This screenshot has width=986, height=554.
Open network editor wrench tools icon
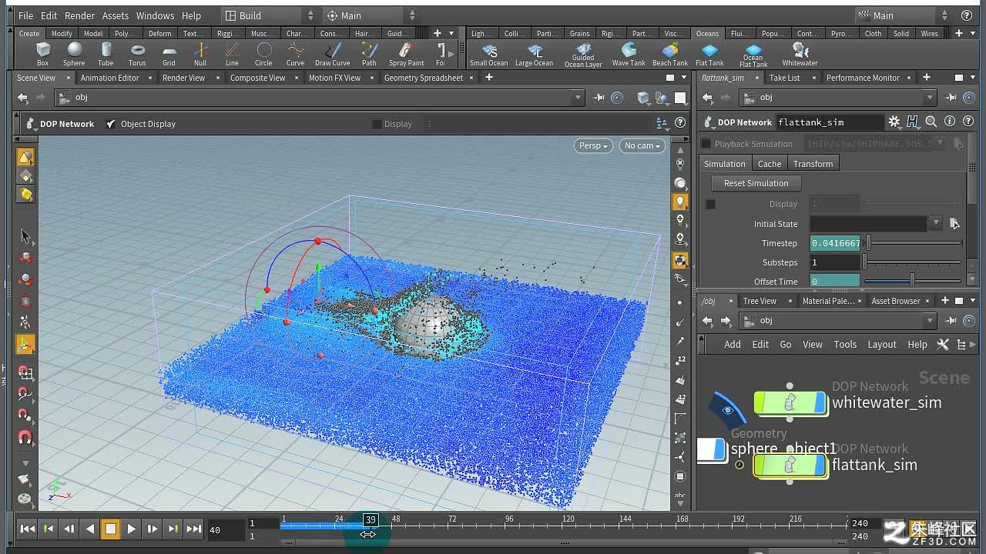(943, 345)
